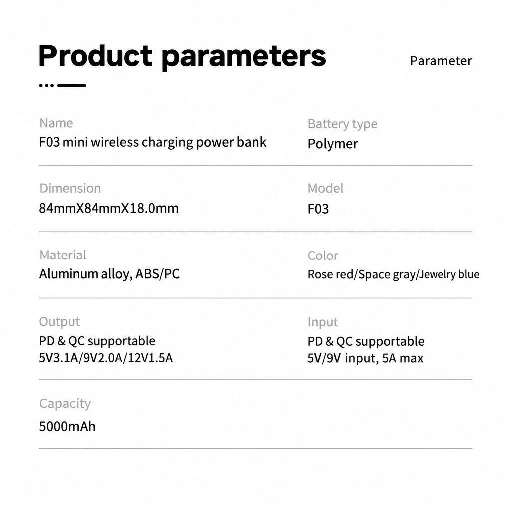
Task: Click Rose red/Space gray/Jewelry blue text
Action: [393, 275]
